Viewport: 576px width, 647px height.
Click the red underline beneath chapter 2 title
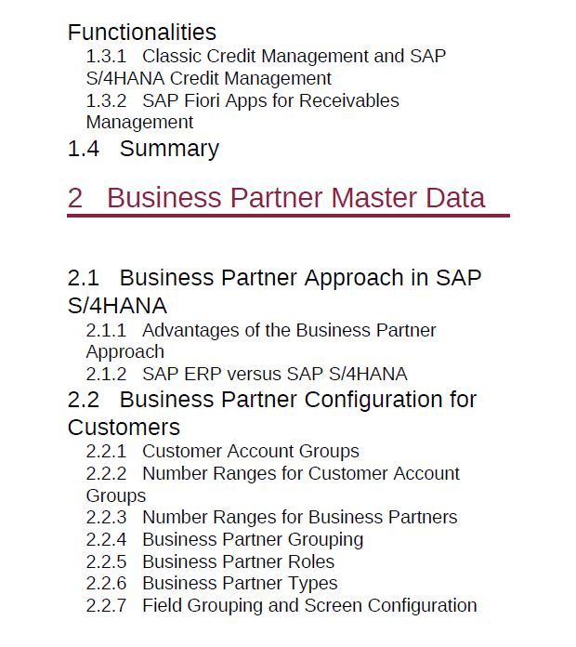tap(288, 216)
